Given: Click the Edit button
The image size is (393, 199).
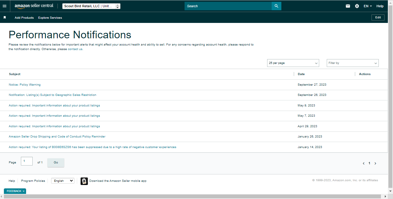Looking at the screenshot, I should [x=378, y=17].
